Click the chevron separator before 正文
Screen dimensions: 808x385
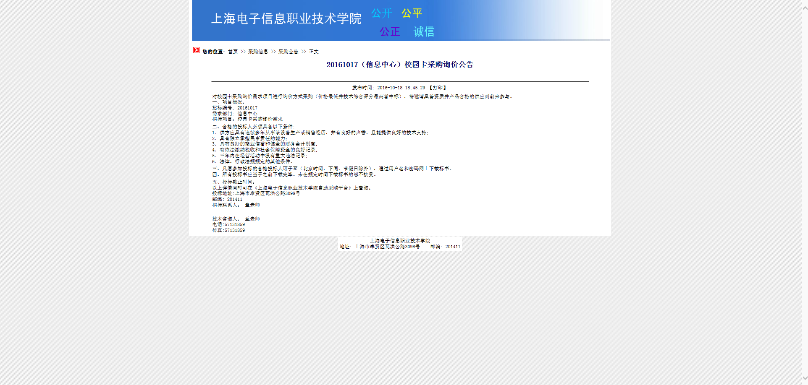[304, 52]
